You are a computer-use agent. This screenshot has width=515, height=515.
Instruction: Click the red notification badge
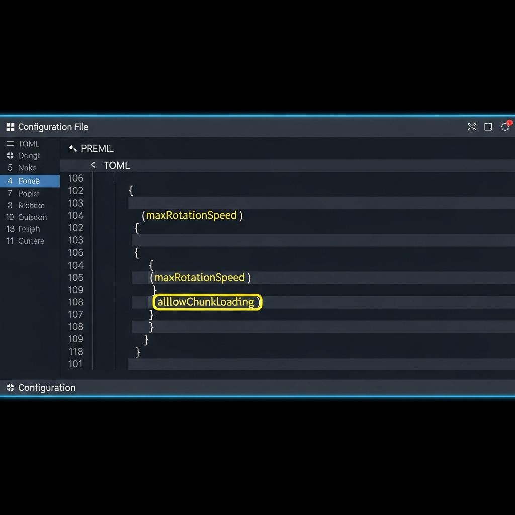(509, 122)
